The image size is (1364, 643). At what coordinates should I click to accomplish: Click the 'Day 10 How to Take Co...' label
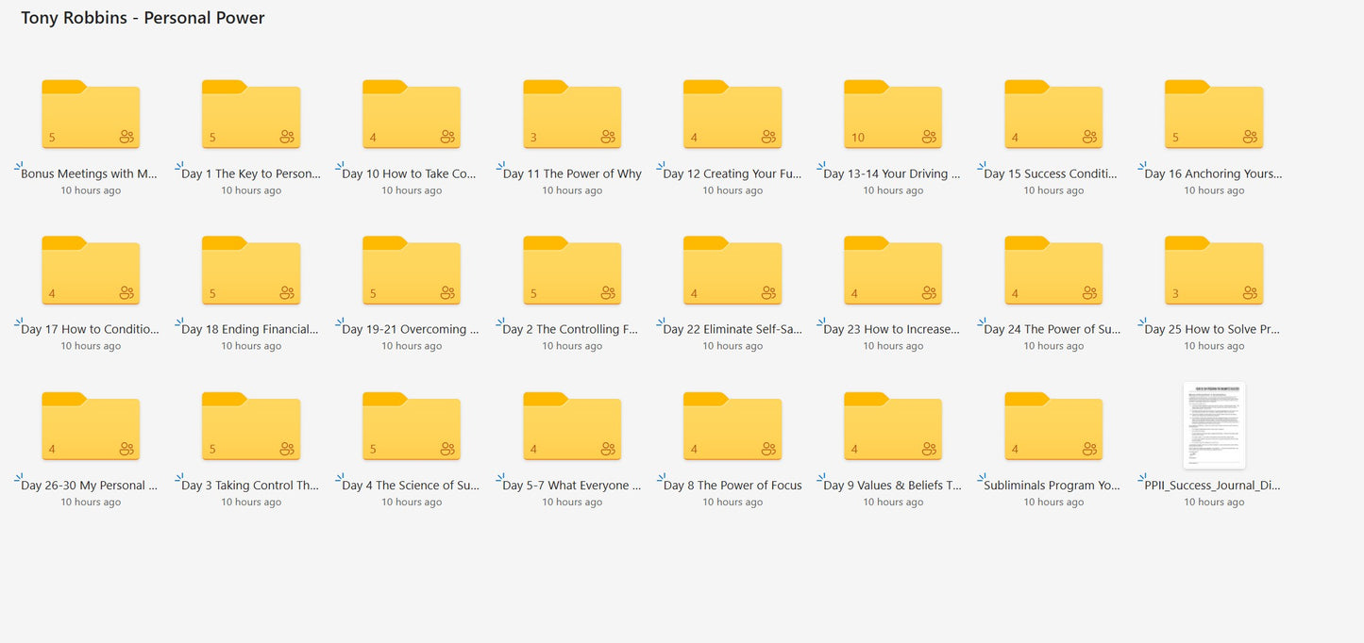pos(409,173)
